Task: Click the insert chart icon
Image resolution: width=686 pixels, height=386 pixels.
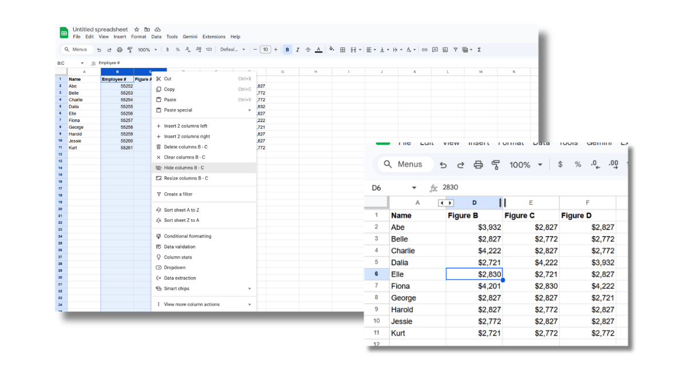Action: click(x=445, y=50)
